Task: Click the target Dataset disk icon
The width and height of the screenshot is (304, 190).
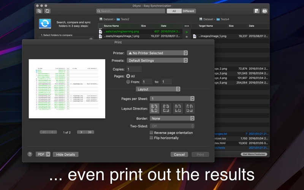Action: [201, 19]
